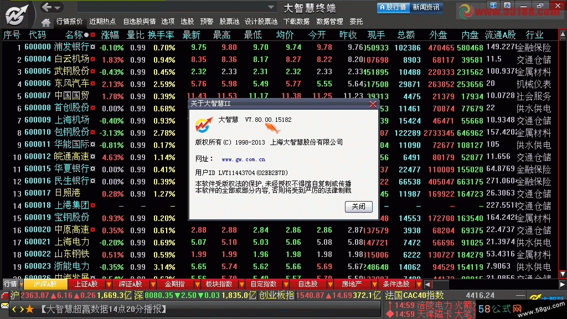The height and width of the screenshot is (319, 567).
Task: Click the 大智慧 logo in the About dialog
Action: [x=204, y=125]
